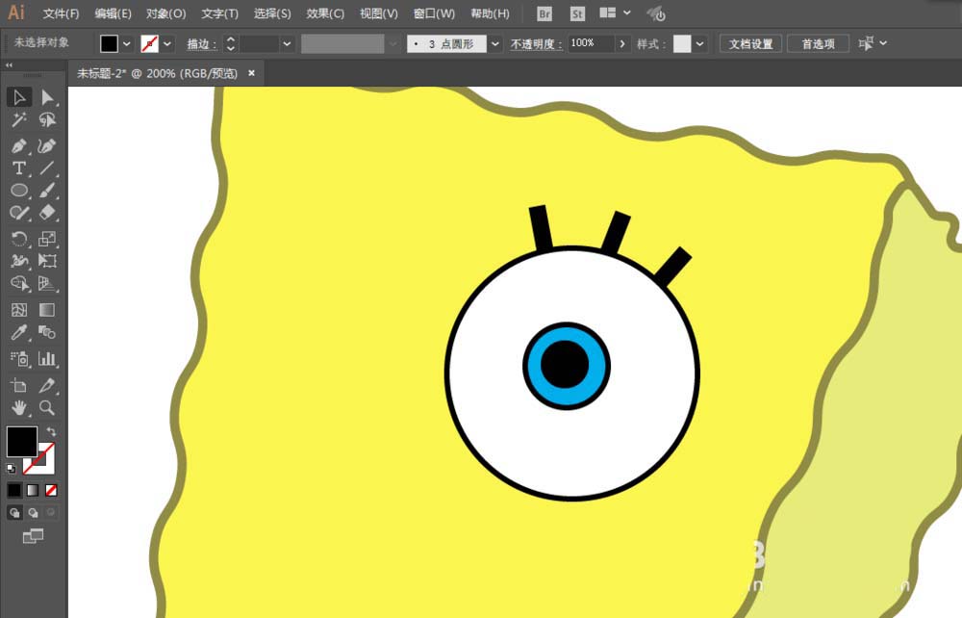The height and width of the screenshot is (618, 962).
Task: Open Adobe Stock via St icon
Action: click(x=576, y=13)
